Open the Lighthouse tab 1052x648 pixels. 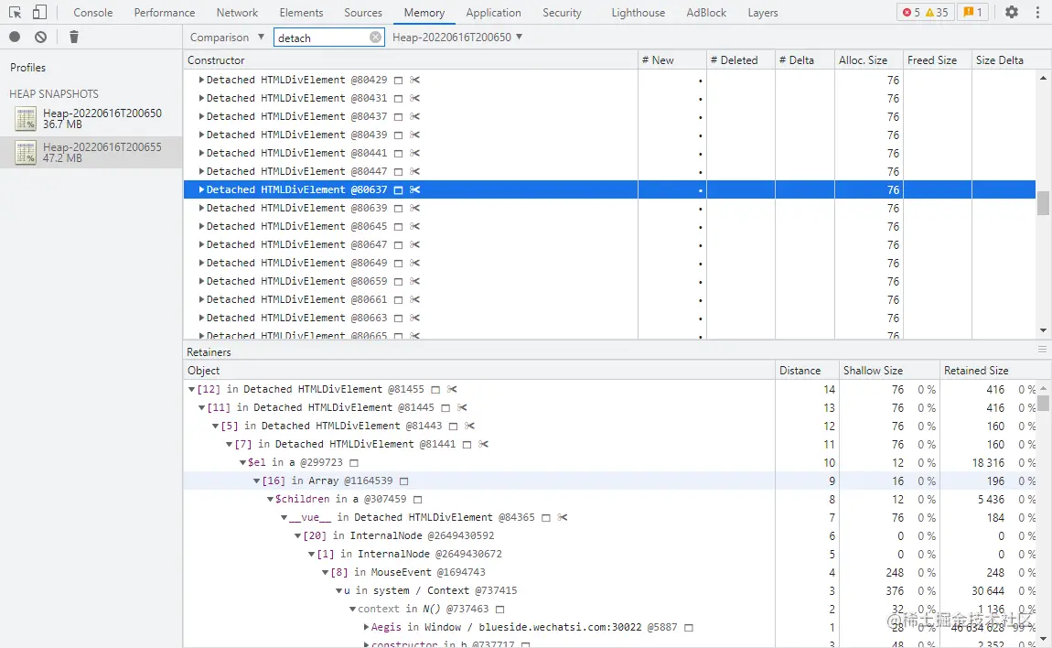coord(638,13)
